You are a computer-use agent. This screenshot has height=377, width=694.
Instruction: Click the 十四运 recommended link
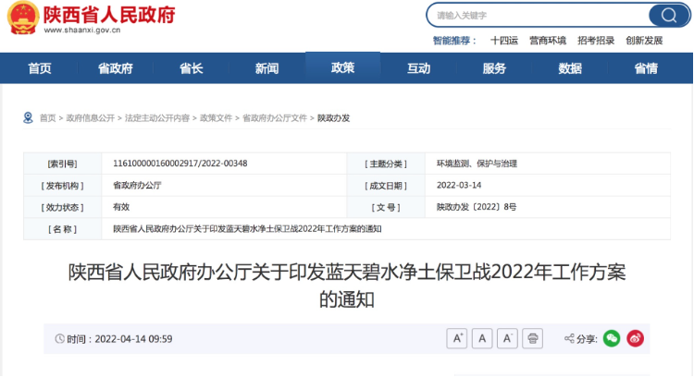coord(503,41)
